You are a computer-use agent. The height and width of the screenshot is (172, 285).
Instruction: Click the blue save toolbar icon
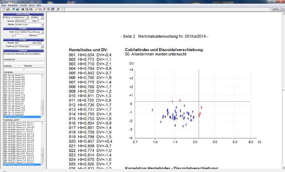tap(13, 9)
